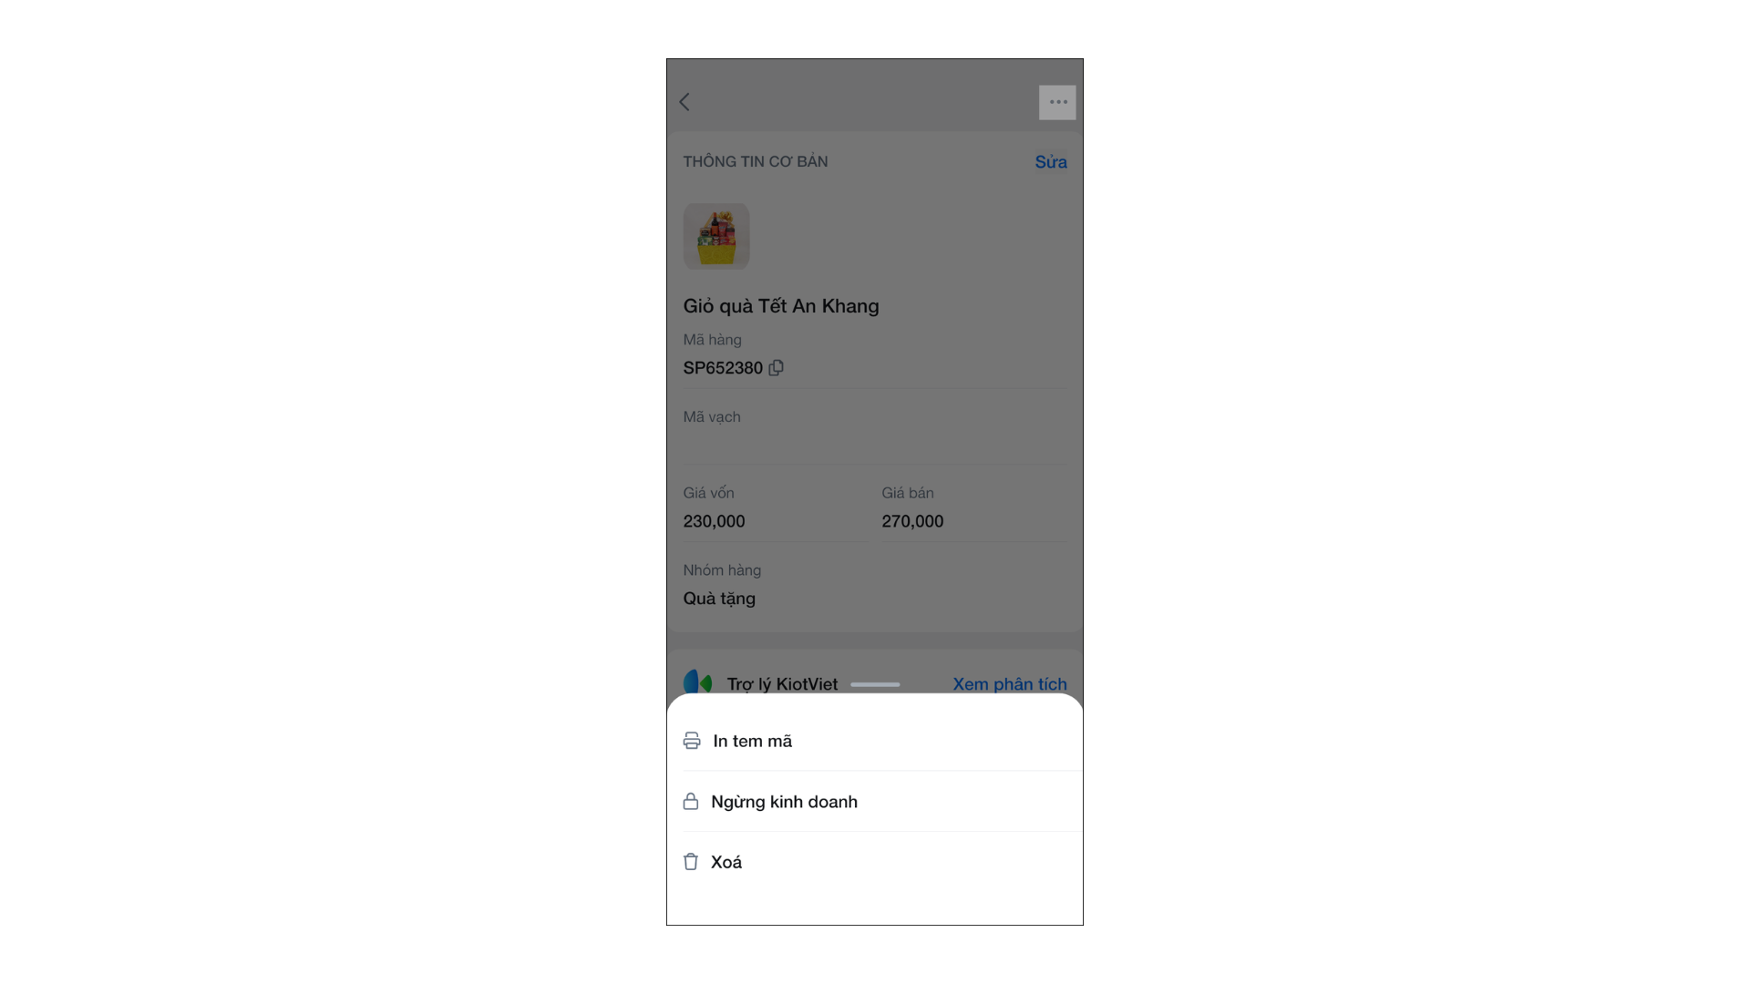This screenshot has height=984, width=1750.
Task: Tap the Nhóm hàng Quà tặng field
Action: (x=874, y=585)
